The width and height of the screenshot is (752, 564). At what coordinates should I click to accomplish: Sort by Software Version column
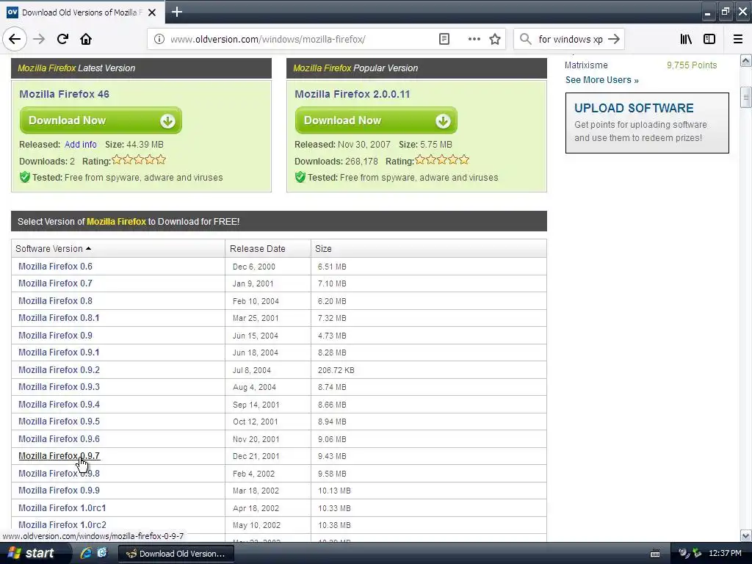click(x=53, y=248)
